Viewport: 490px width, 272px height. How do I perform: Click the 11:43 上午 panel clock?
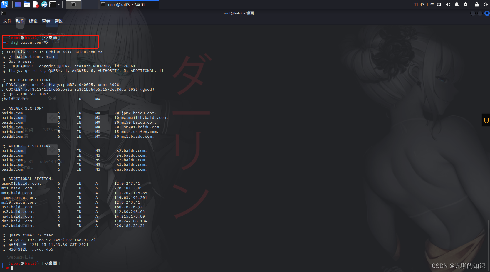pos(424,5)
